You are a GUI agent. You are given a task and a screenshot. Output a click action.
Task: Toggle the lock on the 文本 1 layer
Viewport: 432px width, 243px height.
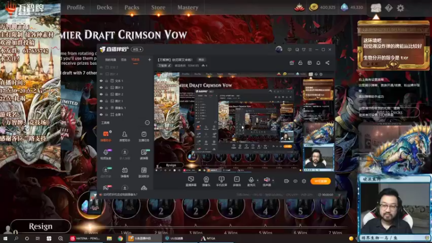(106, 80)
